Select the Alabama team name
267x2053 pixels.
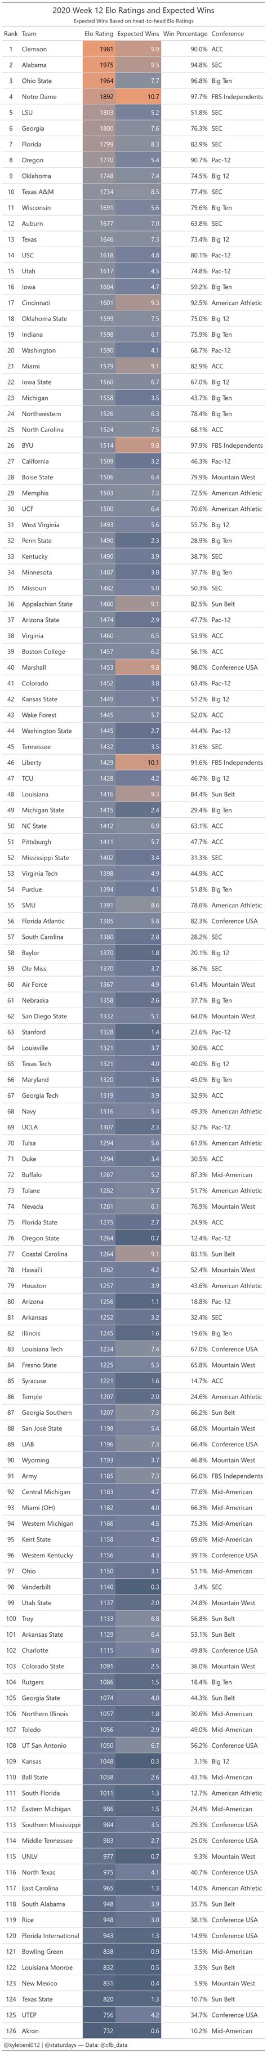pos(34,65)
